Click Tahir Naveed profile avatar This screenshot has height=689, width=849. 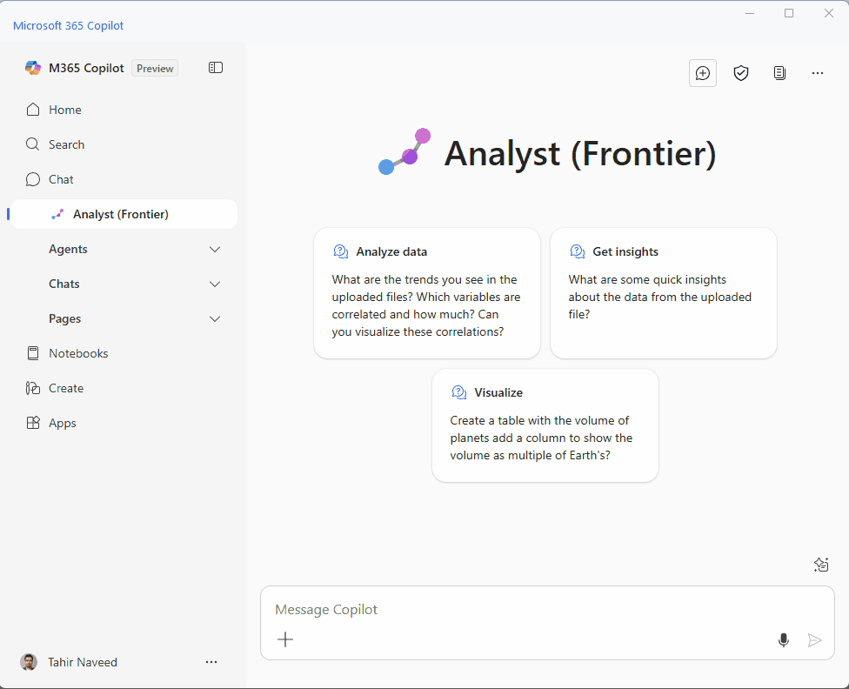click(x=29, y=662)
